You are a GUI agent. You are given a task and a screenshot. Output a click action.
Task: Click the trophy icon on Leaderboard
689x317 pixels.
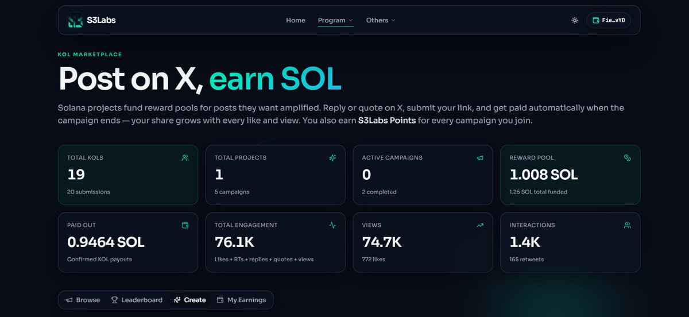(115, 300)
